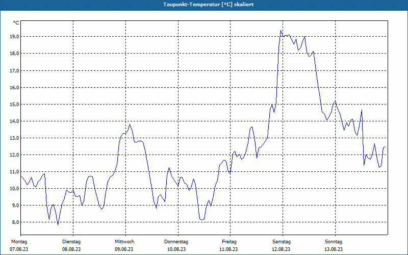Click the Donnerstag day label
Image resolution: width=408 pixels, height=255 pixels.
pyautogui.click(x=176, y=242)
